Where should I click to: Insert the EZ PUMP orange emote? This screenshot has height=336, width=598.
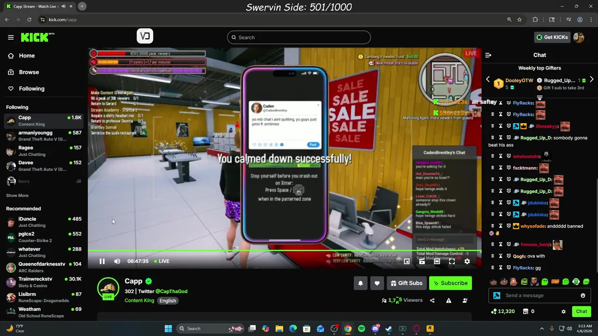click(x=555, y=281)
